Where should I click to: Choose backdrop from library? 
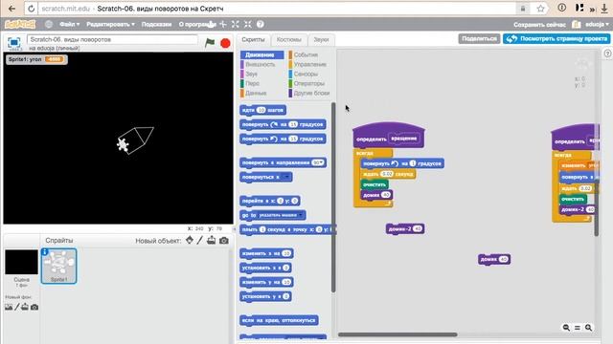tap(9, 307)
